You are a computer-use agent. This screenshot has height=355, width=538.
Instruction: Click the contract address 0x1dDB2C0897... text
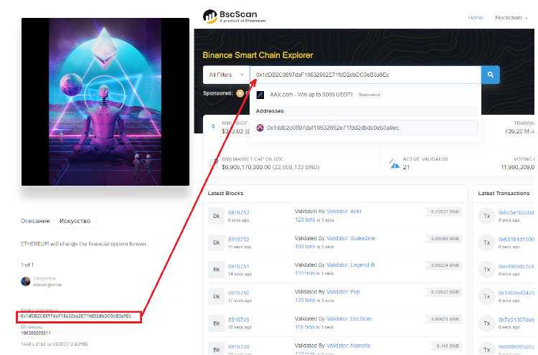[x=76, y=316]
